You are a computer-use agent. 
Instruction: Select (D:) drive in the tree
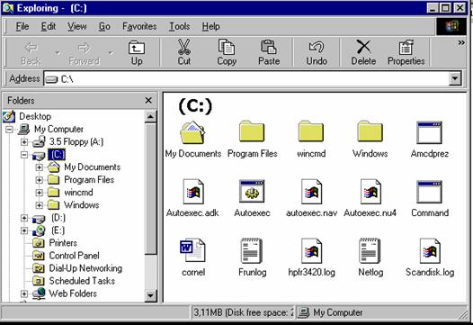tap(58, 218)
